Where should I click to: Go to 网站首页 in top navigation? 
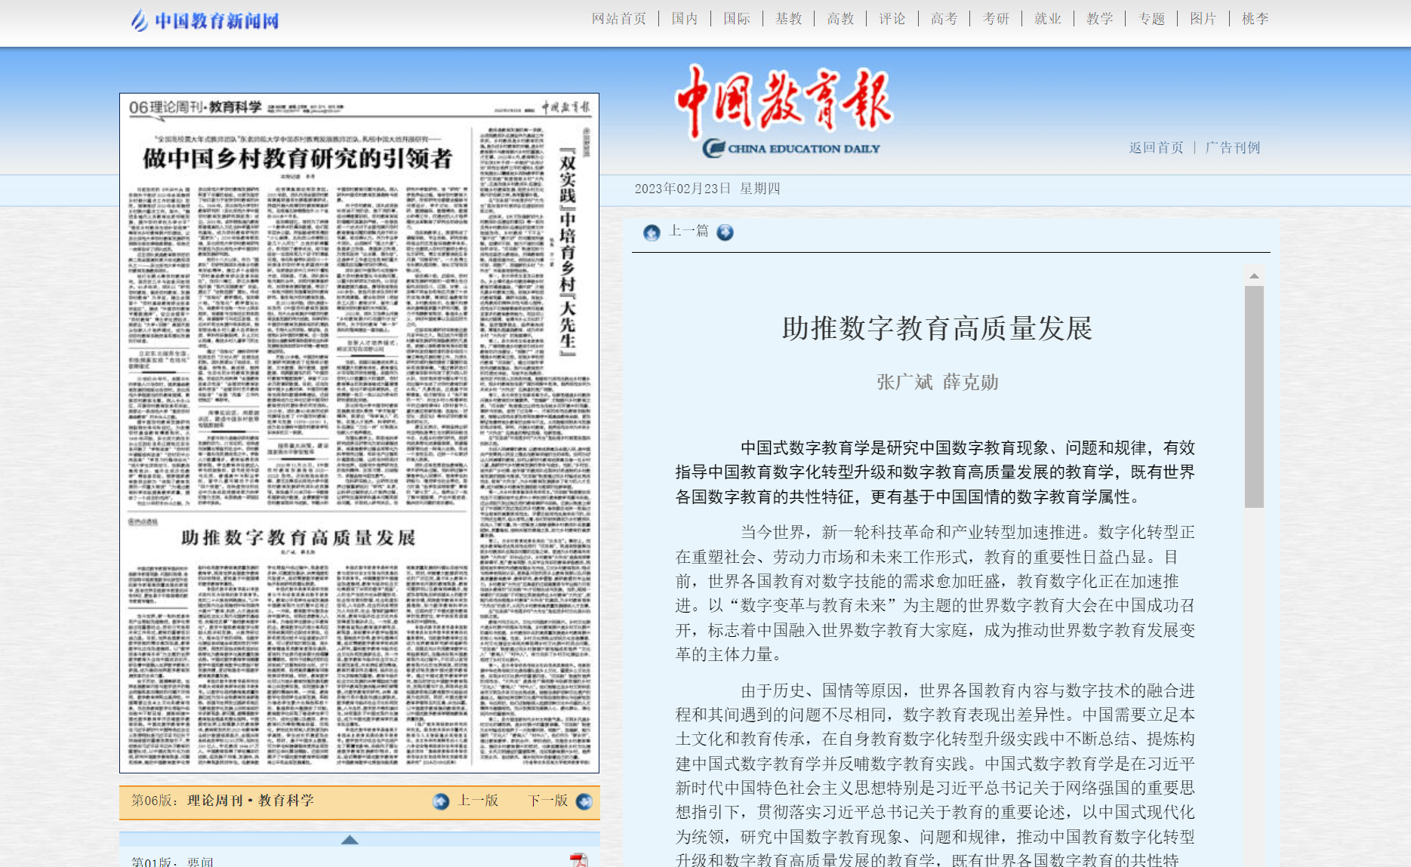619,19
